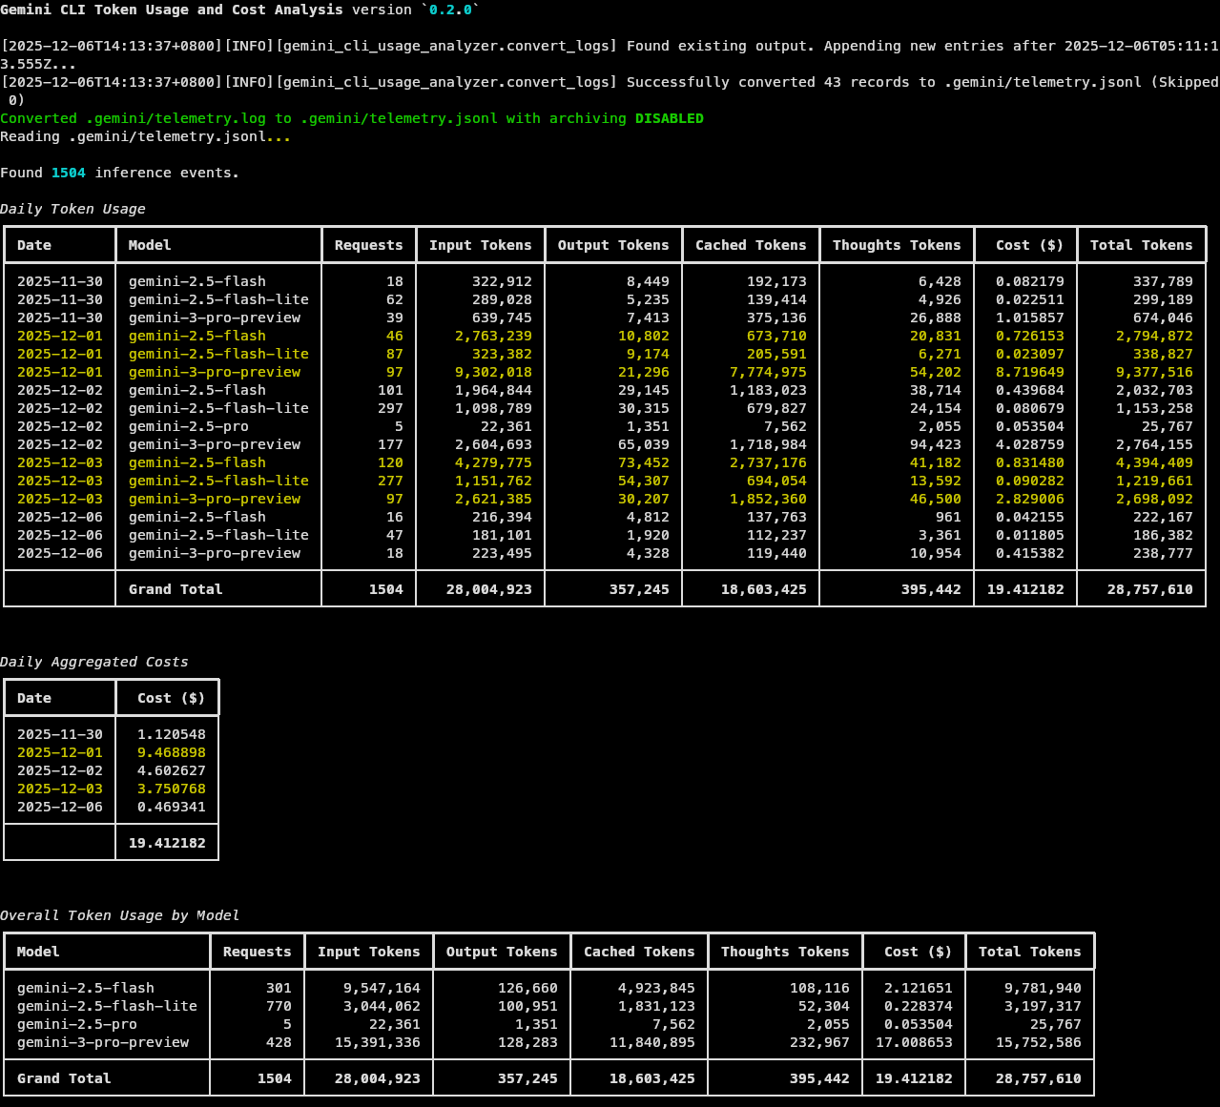Click the Input Tokens column header
Image resolution: width=1220 pixels, height=1107 pixels.
pyautogui.click(x=481, y=245)
